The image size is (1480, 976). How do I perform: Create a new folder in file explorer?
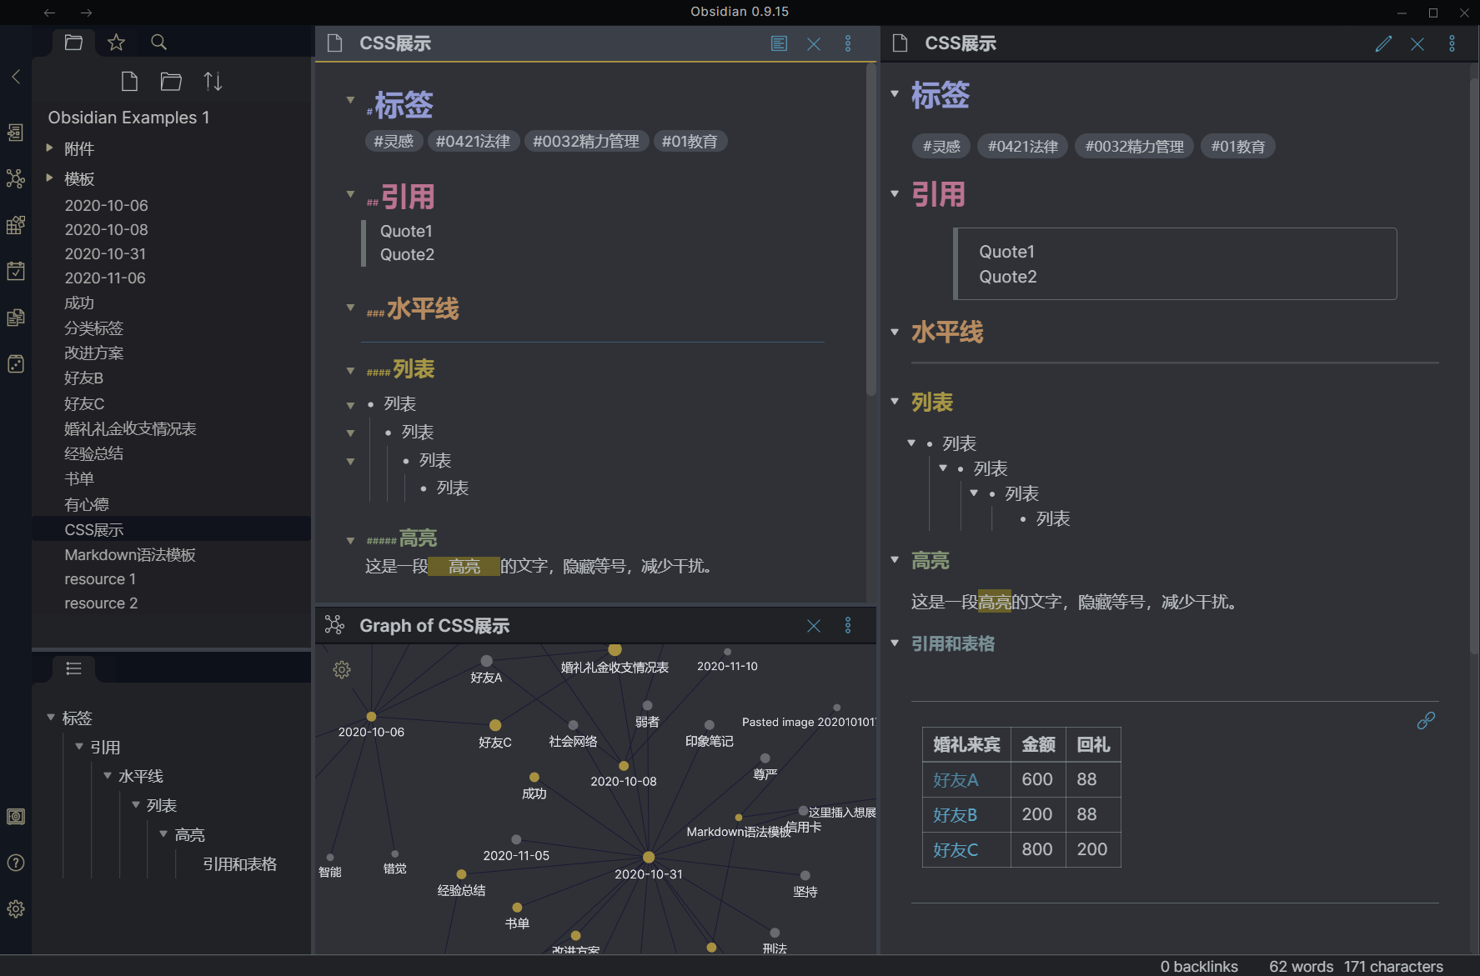171,81
